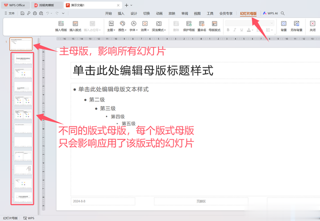The width and height of the screenshot is (320, 221).
Task: Select main master thumbnail numbered 1
Action: pyautogui.click(x=21, y=44)
